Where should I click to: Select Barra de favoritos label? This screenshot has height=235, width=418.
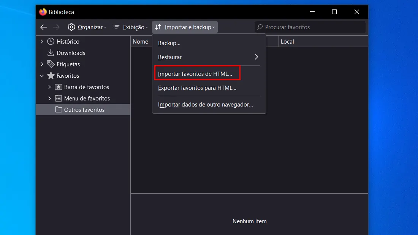87,87
